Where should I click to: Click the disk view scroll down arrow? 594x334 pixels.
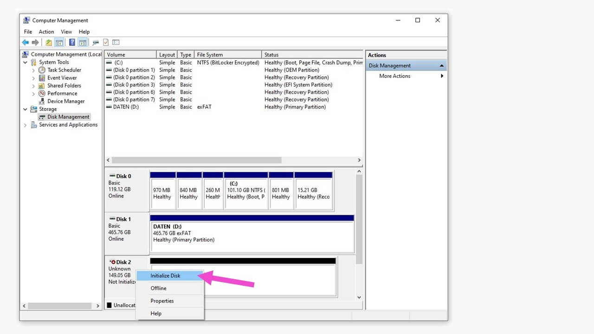[x=359, y=297]
